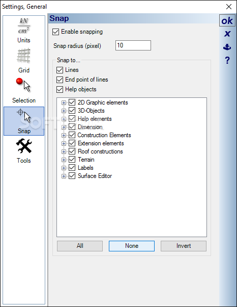Toggle the Help elements tree checkbox
Screen dimensions: 237x307
pyautogui.click(x=72, y=119)
